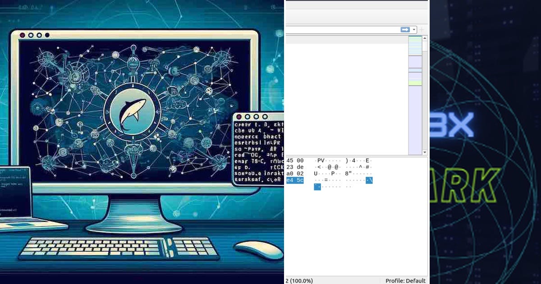
Task: Apply the display filter with the arrow button
Action: 405,30
